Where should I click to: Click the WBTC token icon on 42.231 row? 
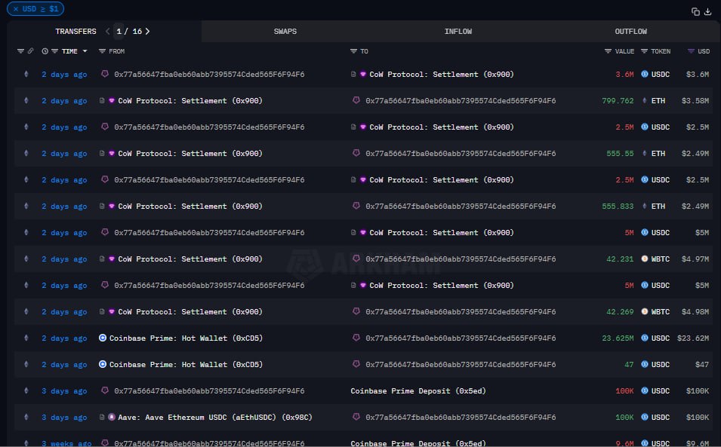(x=645, y=259)
